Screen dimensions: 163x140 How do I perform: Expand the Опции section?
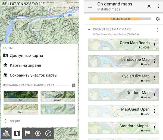tap(12, 121)
